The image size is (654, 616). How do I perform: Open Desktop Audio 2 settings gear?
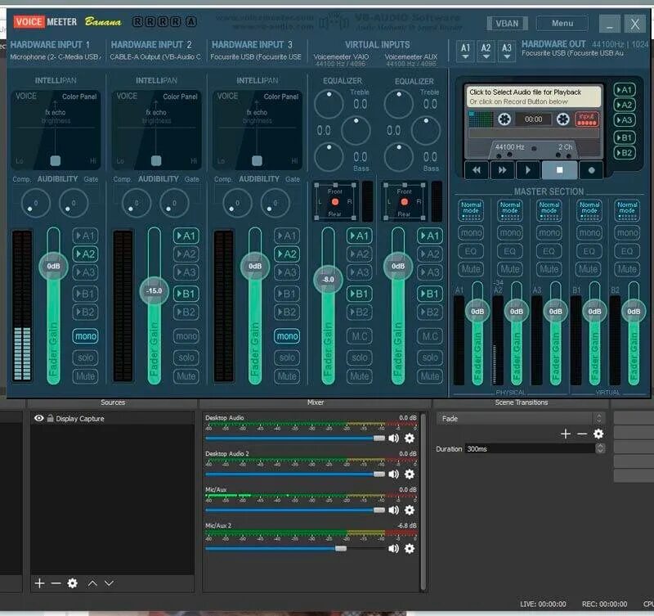point(410,474)
